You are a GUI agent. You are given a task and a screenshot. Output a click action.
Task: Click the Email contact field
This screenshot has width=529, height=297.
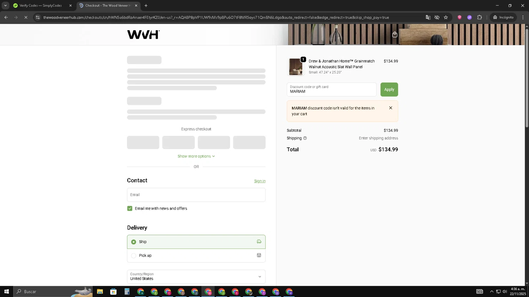click(x=196, y=195)
